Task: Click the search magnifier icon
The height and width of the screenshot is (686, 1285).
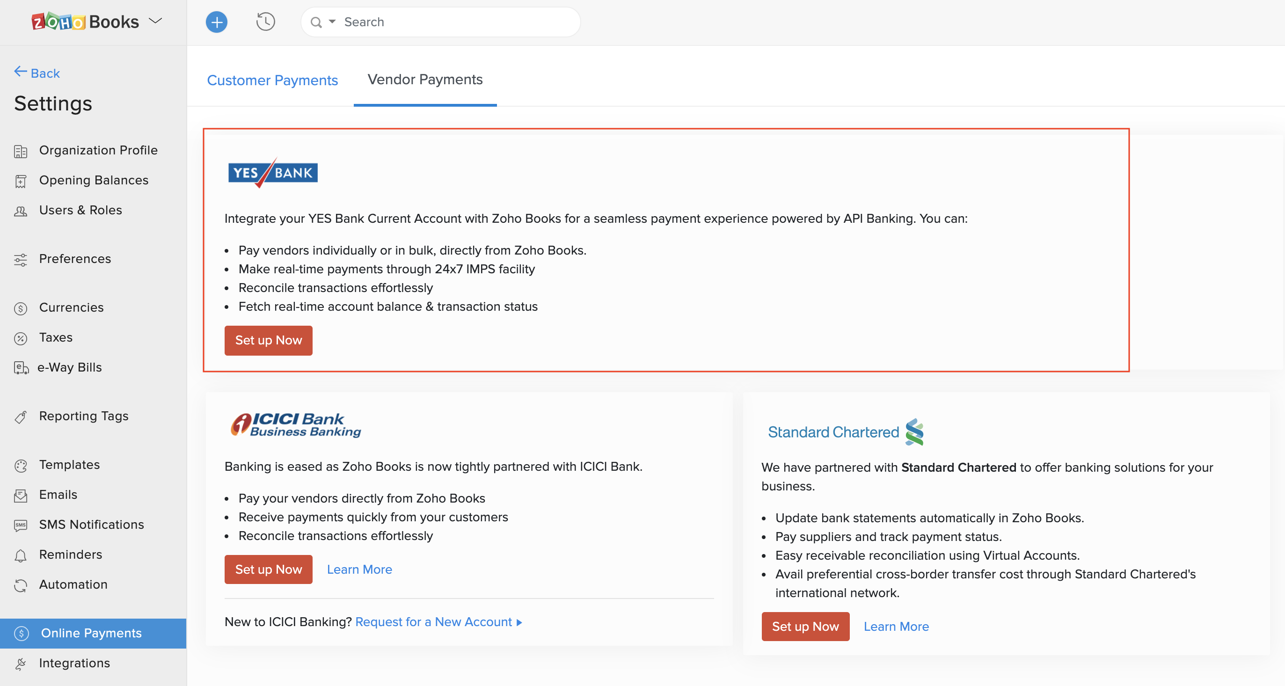Action: (316, 22)
